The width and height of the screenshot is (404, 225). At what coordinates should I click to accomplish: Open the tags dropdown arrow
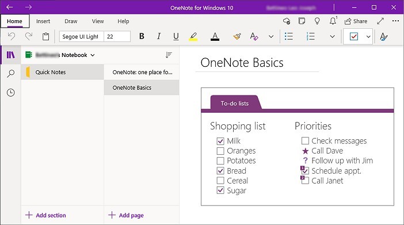coord(368,37)
